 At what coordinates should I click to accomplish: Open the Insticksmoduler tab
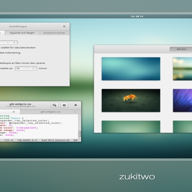coord(54,33)
